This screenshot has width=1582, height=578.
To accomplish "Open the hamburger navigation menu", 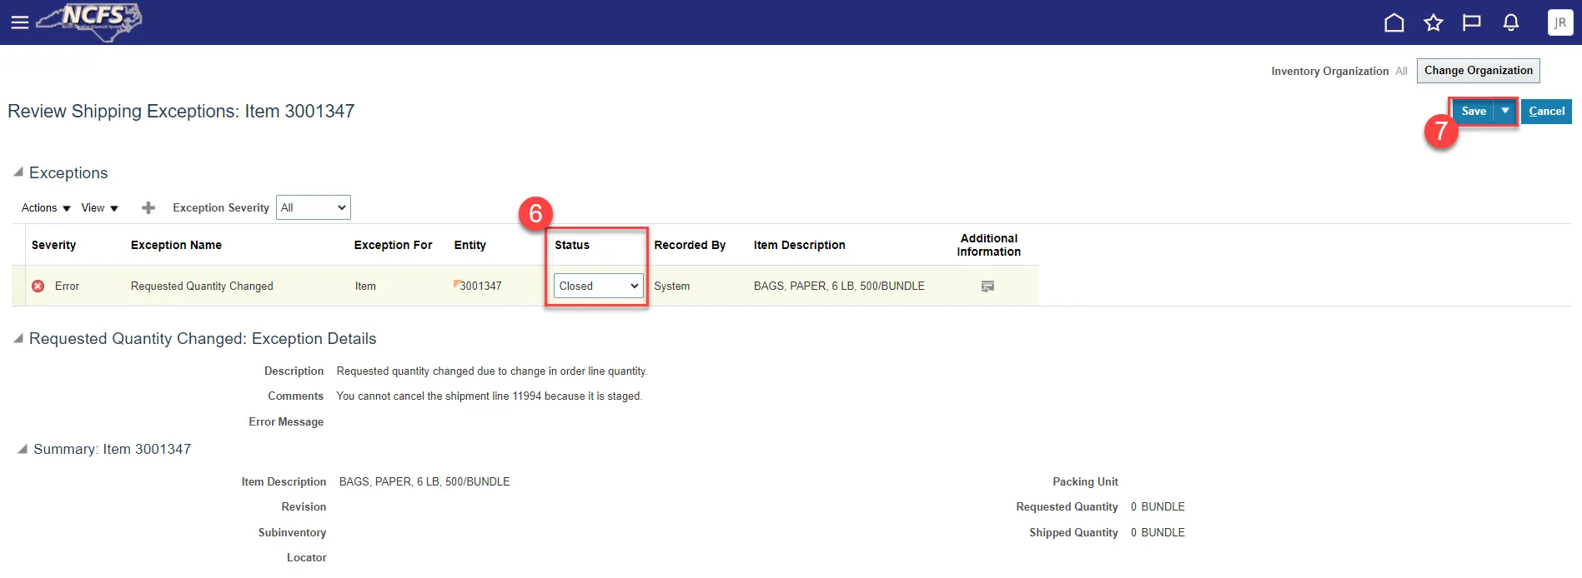I will 19,22.
